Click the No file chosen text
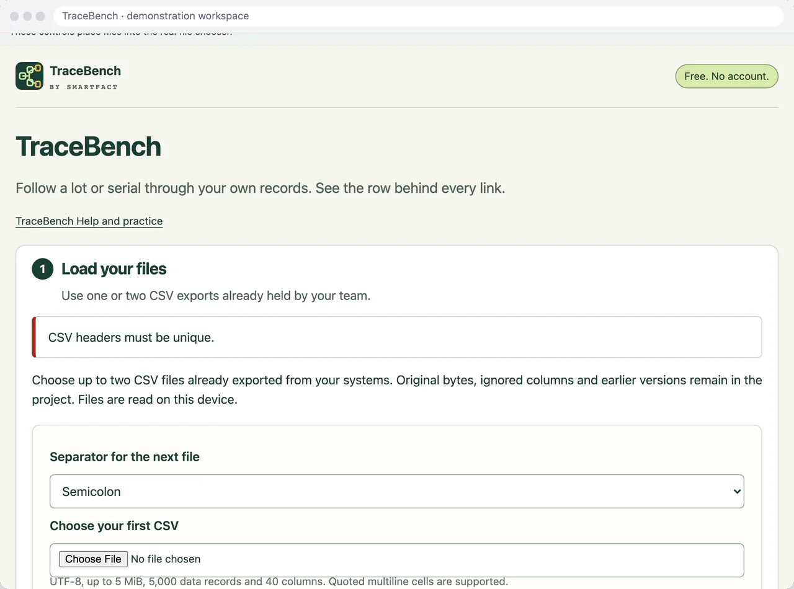794x589 pixels. (166, 559)
